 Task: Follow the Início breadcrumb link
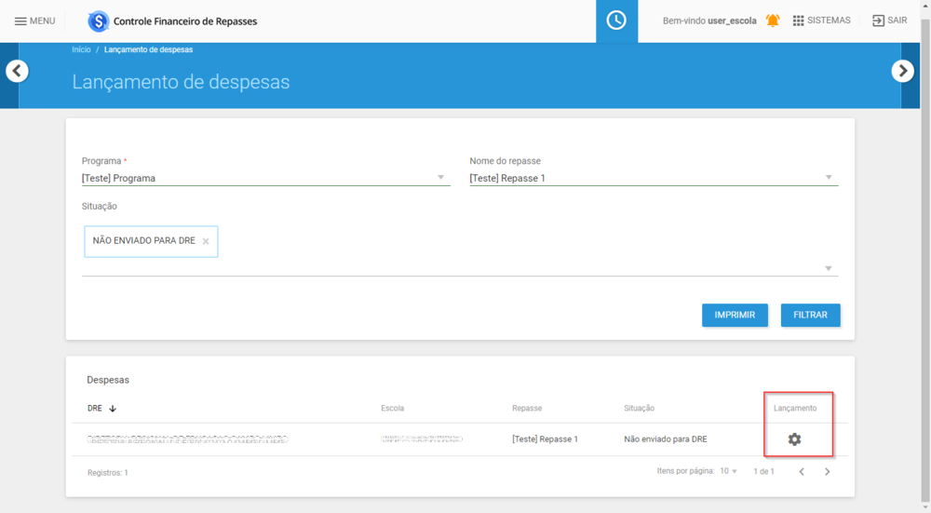[x=81, y=49]
